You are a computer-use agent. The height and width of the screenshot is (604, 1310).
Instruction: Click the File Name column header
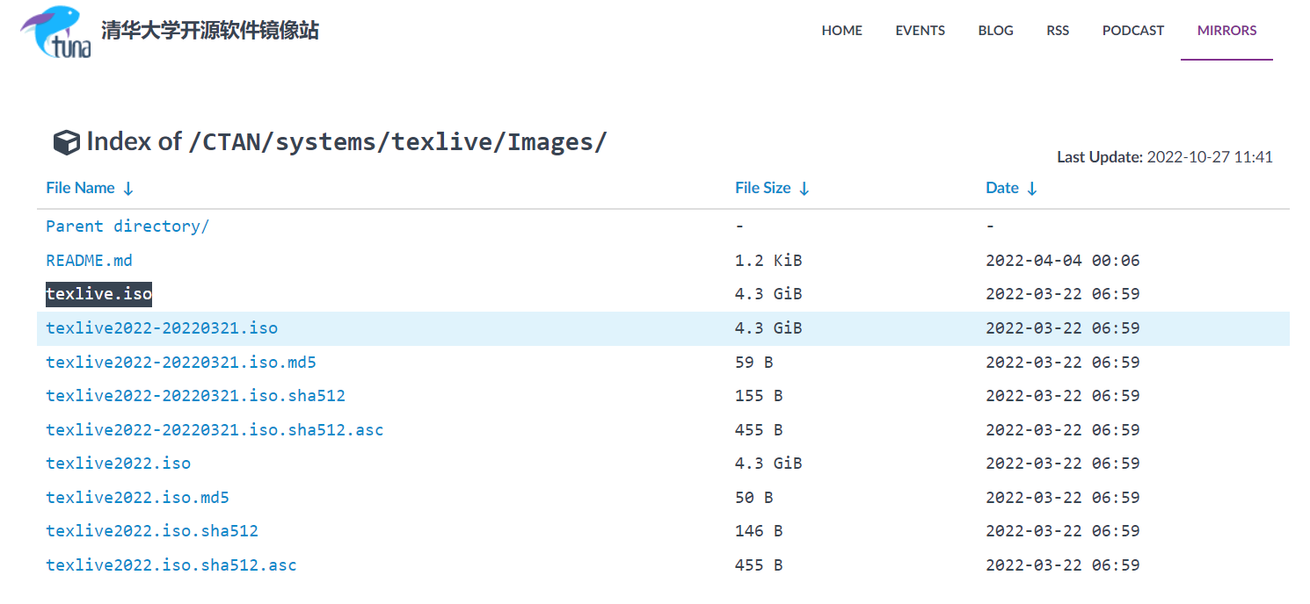click(80, 188)
